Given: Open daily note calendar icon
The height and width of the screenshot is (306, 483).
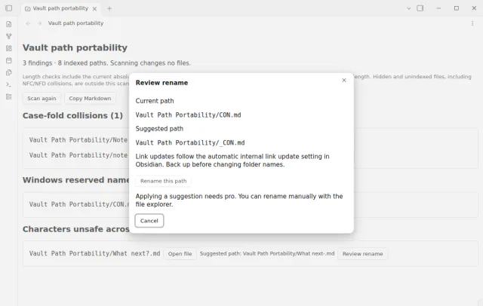Looking at the screenshot, I should (x=8, y=60).
